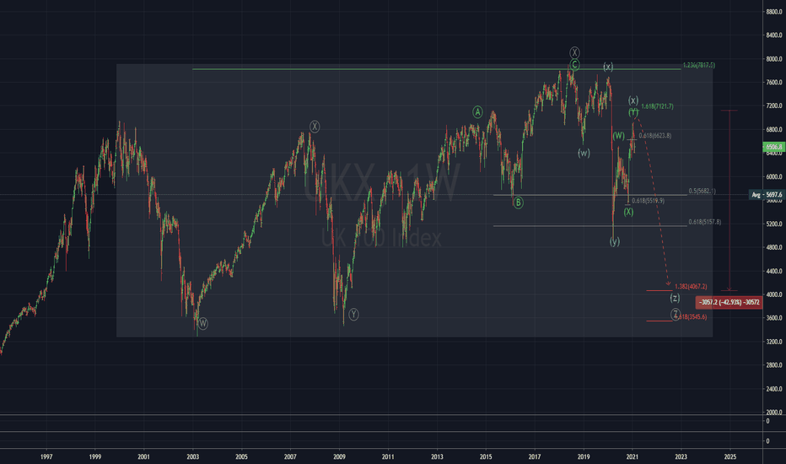Select the grey (x) label above green (Y)
This screenshot has width=786, height=464.
pyautogui.click(x=633, y=100)
